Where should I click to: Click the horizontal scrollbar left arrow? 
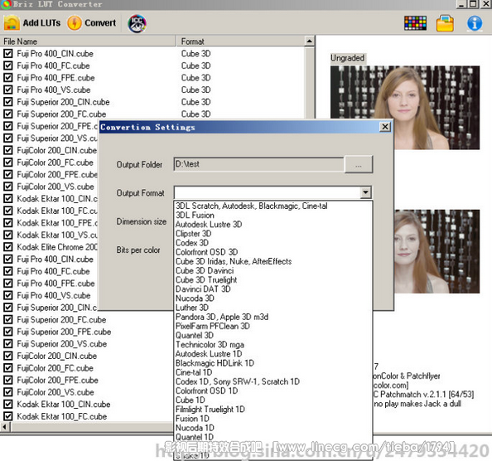[x=5, y=427]
